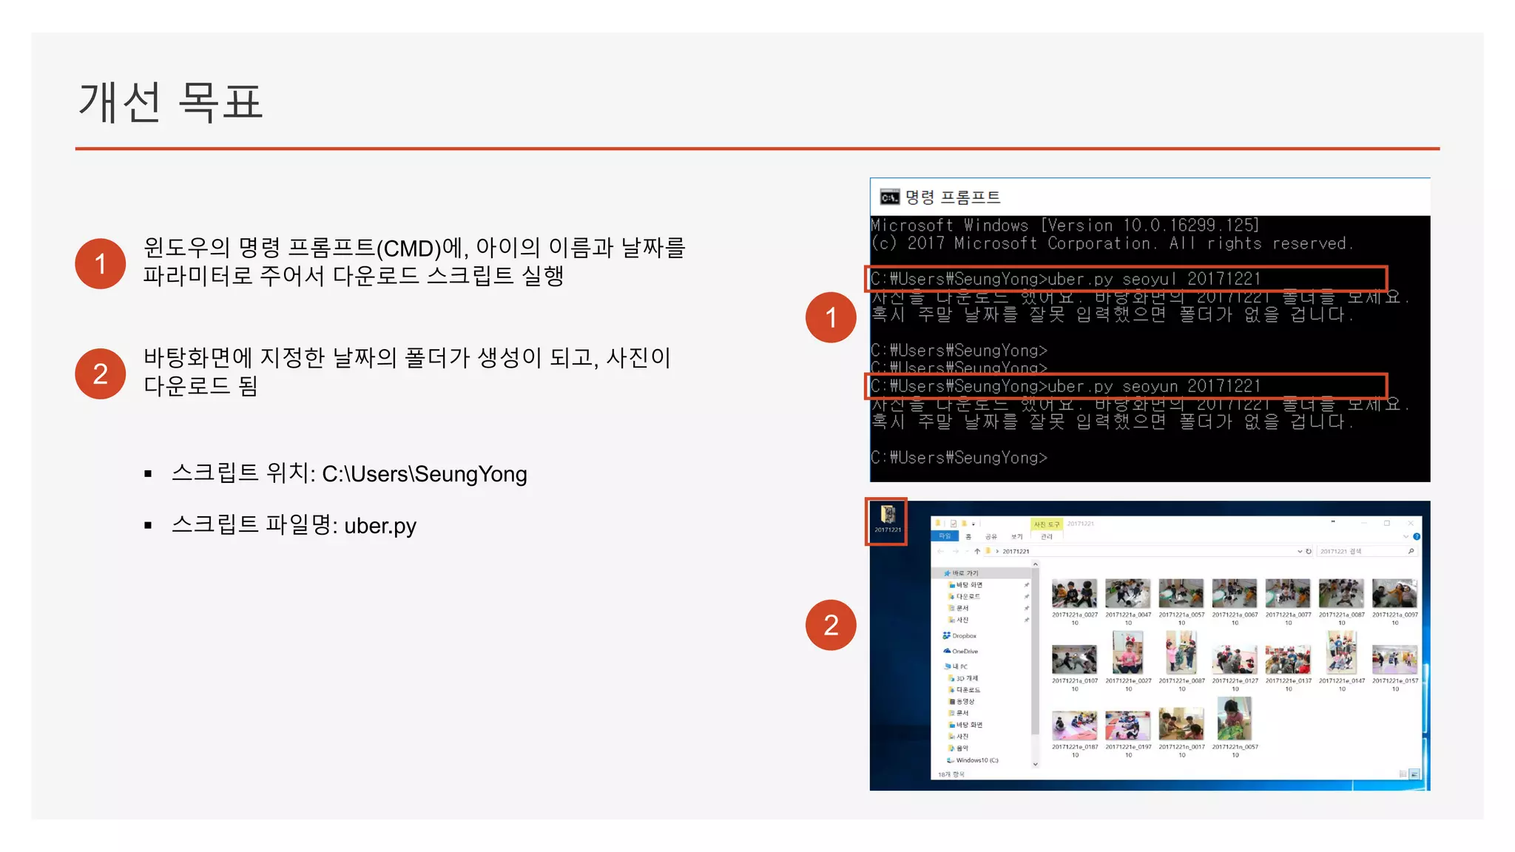This screenshot has width=1515, height=852.
Task: Click the search magnifier icon
Action: tap(1411, 552)
